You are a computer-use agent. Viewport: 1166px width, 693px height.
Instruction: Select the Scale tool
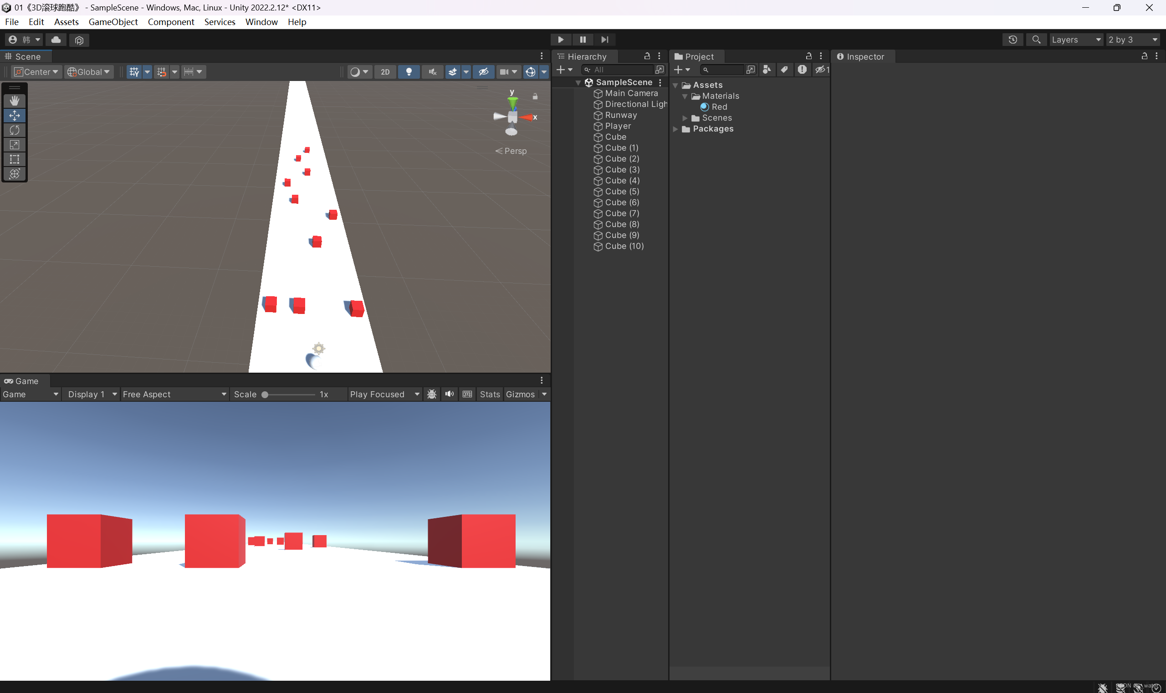(x=15, y=145)
